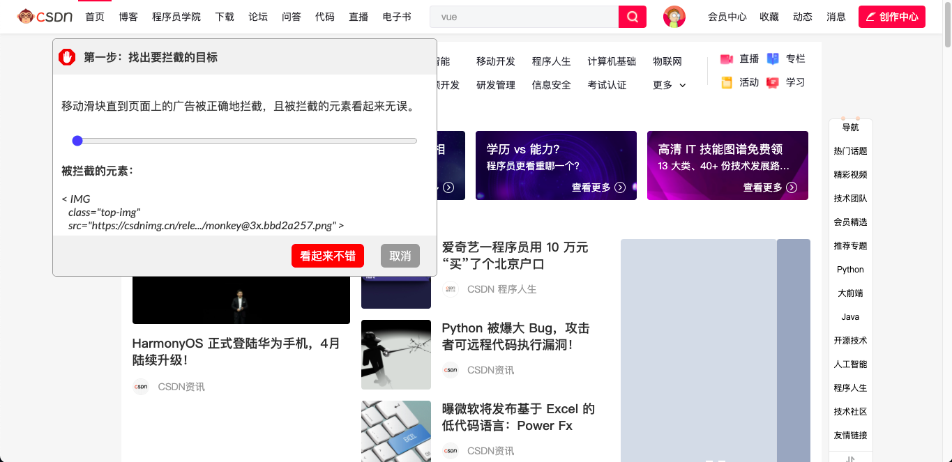Expand the 更多 category dropdown
The height and width of the screenshot is (462, 952).
coord(670,85)
